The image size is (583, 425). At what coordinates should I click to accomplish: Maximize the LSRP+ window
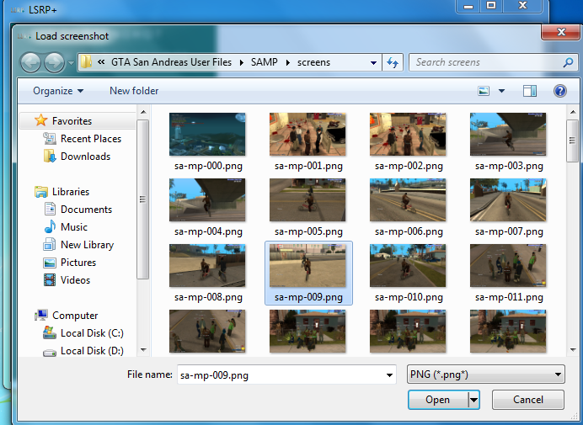pos(491,6)
